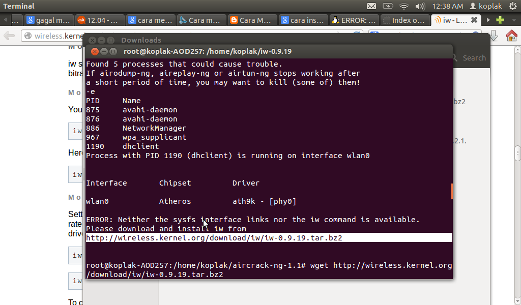Click the 'ath9k - [phy0]' driver text
Viewport: 521px width, 305px height.
pos(264,201)
